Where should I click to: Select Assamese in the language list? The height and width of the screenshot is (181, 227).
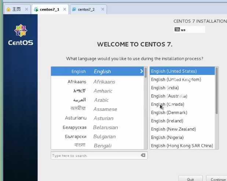[98, 109]
